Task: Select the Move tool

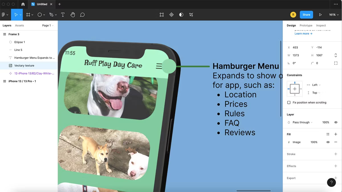Action: click(x=16, y=15)
